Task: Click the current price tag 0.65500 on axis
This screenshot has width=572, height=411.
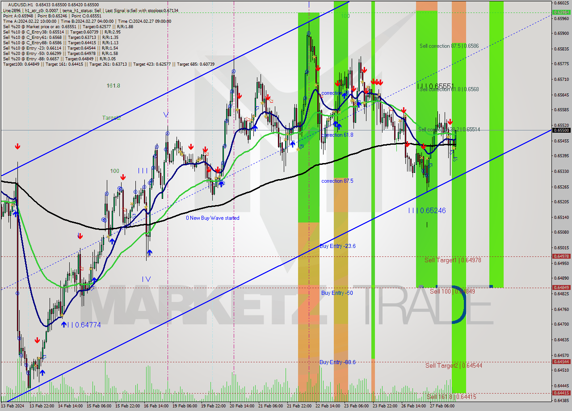Action: click(x=561, y=130)
